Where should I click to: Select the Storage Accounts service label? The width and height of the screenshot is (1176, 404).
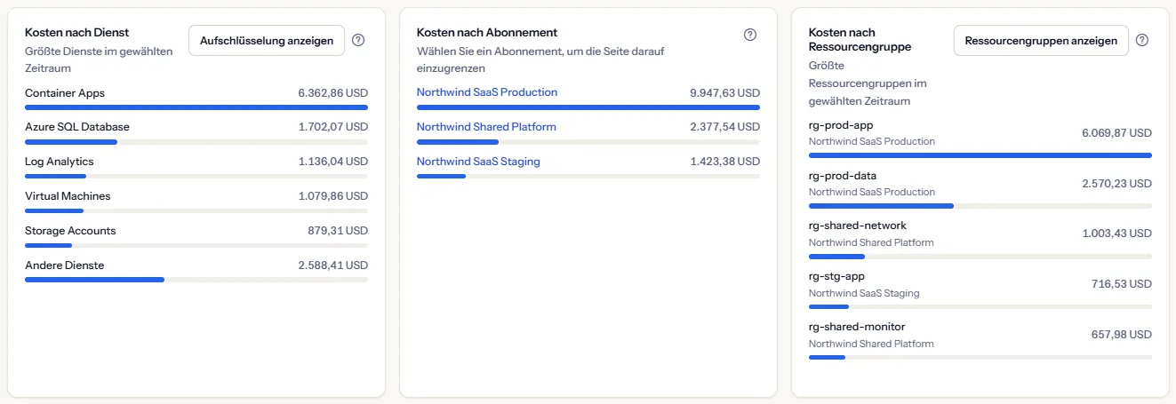[x=70, y=231]
